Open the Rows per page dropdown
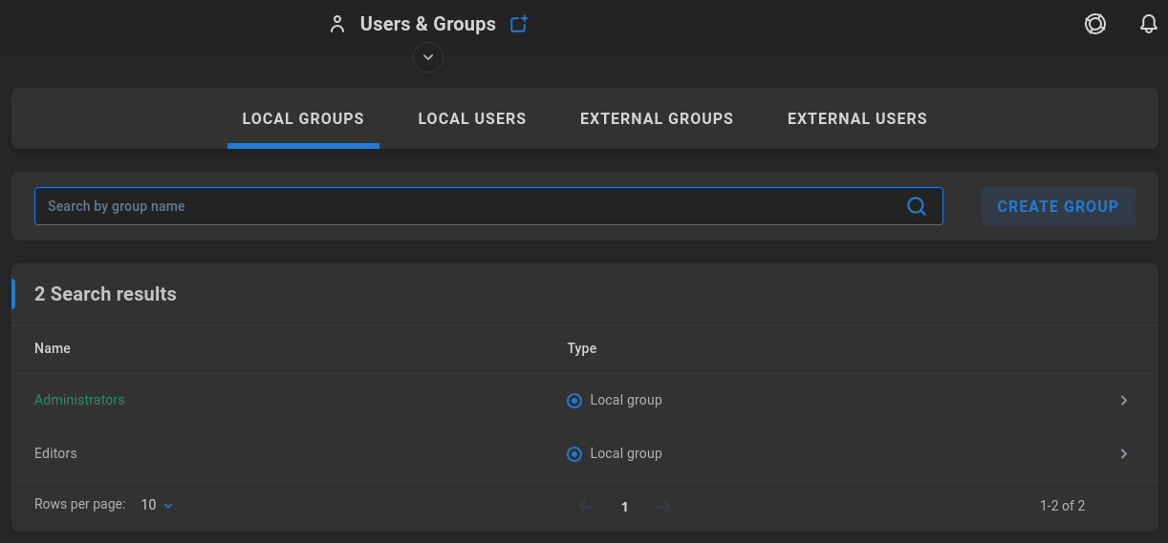 coord(158,505)
